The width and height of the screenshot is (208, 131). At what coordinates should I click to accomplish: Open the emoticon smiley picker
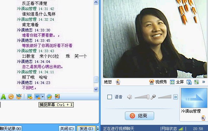pos(11,97)
